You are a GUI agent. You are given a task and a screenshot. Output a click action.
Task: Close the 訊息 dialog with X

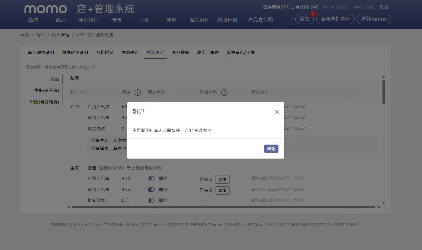277,112
